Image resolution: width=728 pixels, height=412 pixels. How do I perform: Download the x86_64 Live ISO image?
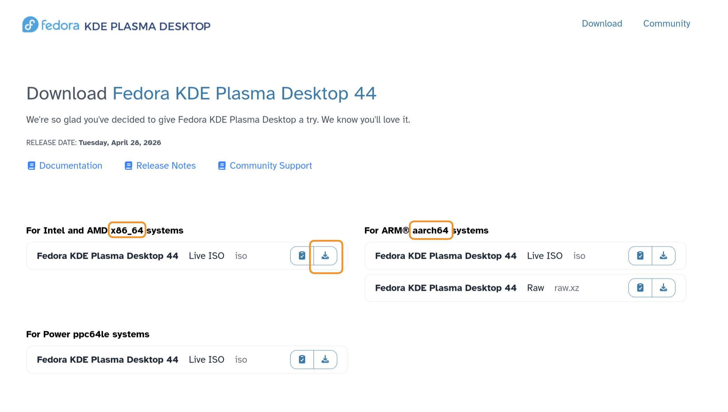[x=325, y=256]
